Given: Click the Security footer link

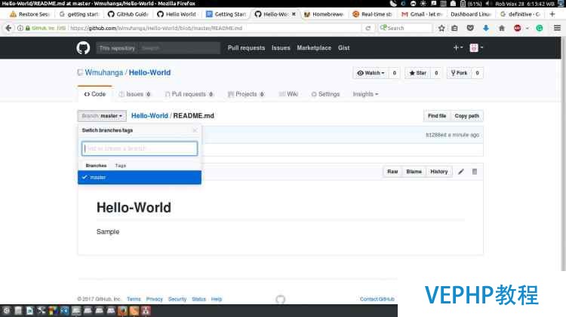Looking at the screenshot, I should pyautogui.click(x=177, y=299).
